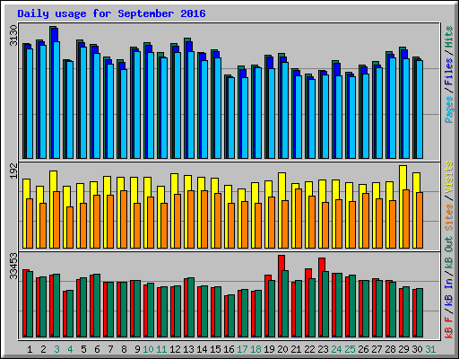This screenshot has height=359, width=459.
Task: Click day label 13 on the x-axis
Action: tap(188, 349)
